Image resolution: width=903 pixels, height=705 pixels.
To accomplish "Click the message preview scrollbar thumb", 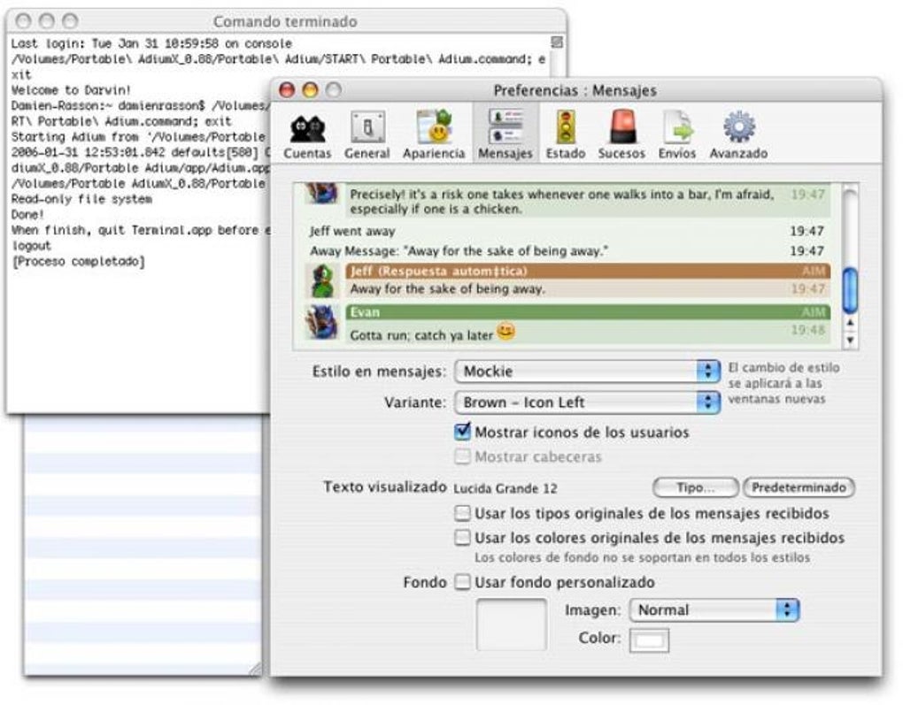I will pyautogui.click(x=850, y=291).
